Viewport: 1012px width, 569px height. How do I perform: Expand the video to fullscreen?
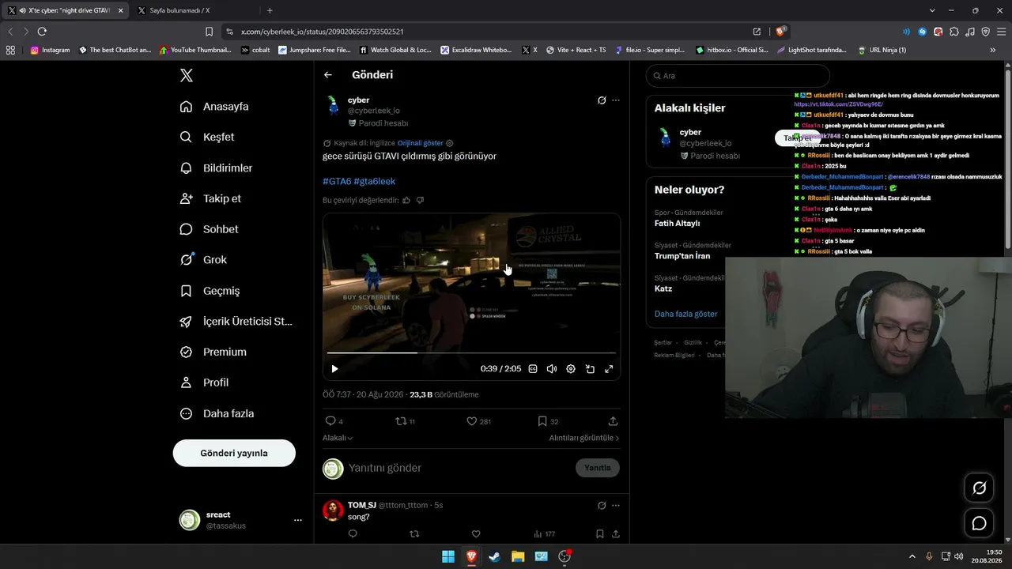(609, 369)
